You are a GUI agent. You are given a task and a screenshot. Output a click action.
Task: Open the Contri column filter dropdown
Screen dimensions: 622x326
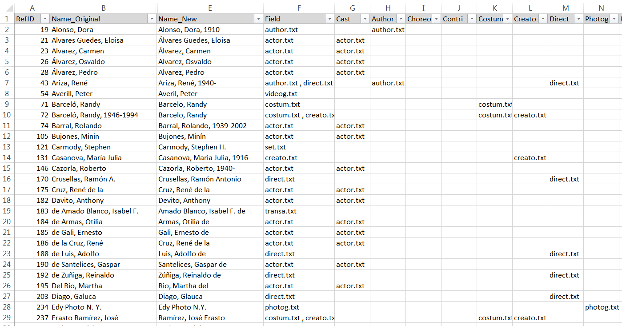click(x=472, y=19)
